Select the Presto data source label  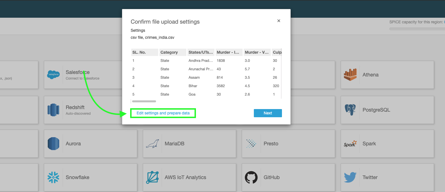pos(271,144)
